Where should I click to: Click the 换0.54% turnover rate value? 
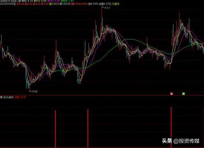[93, 4]
